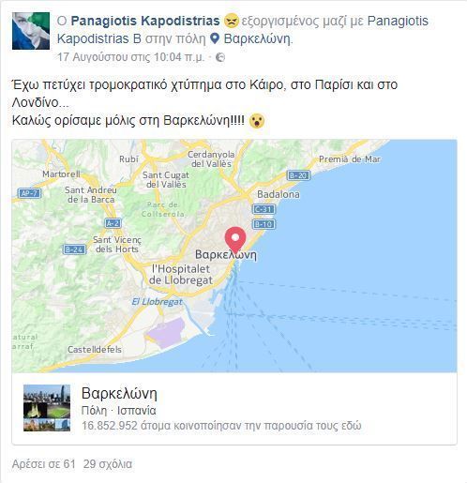This screenshot has height=483, width=467.
Task: Open the post timestamp 17 Αυγούστου
Action: 130,57
